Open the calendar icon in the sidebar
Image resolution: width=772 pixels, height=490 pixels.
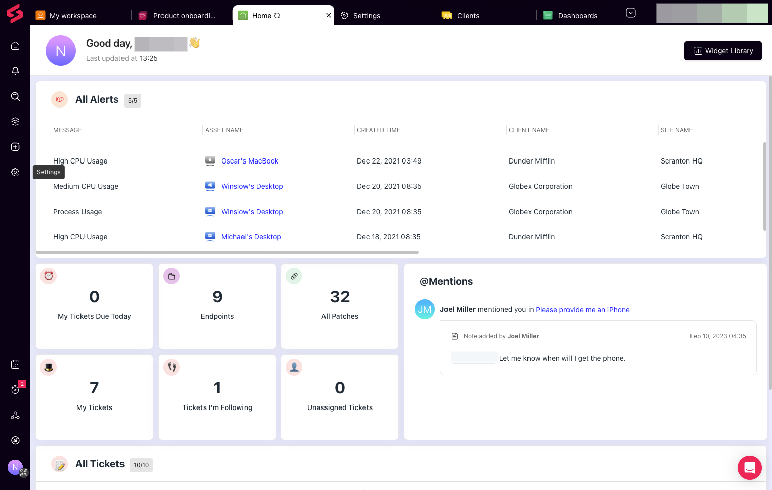click(x=15, y=364)
